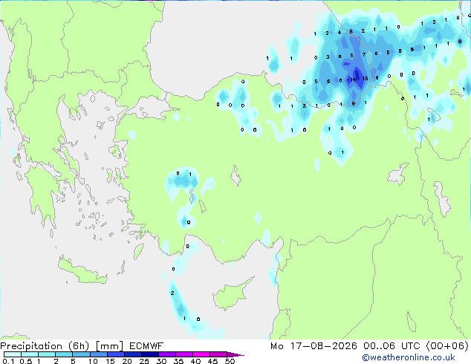The height and width of the screenshot is (364, 471).
Task: Click the '7' precipitation value on the map
Action: pyautogui.click(x=364, y=55)
